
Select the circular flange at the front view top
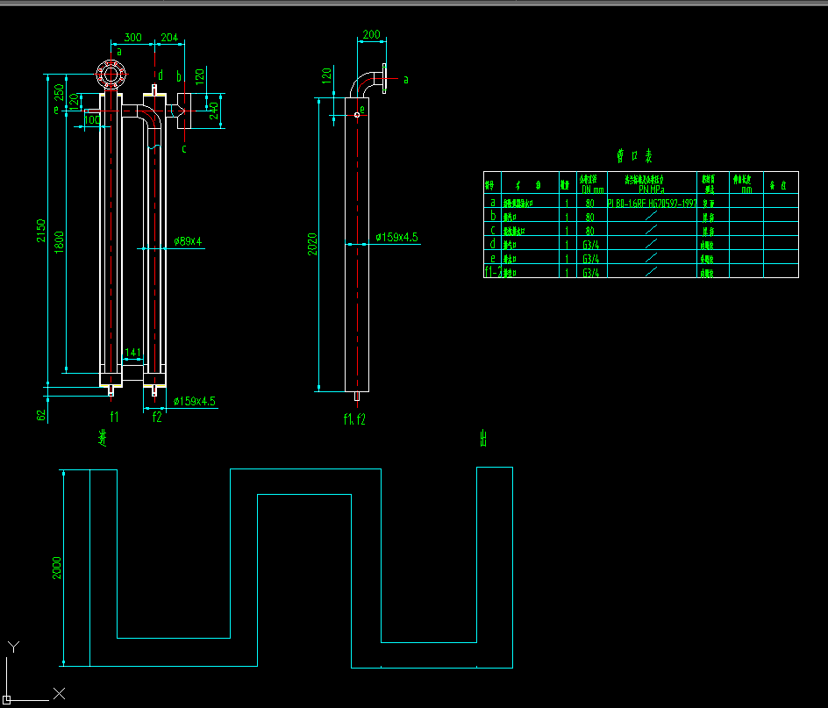pos(111,75)
